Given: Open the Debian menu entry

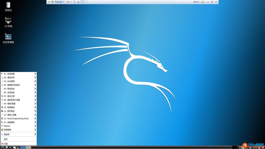Looking at the screenshot, I should (x=18, y=126).
